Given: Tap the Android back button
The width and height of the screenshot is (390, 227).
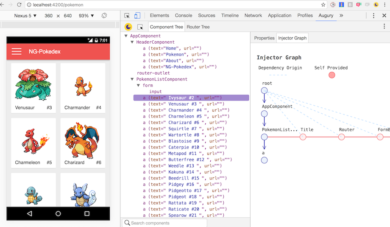Looking at the screenshot, I should (x=29, y=213).
